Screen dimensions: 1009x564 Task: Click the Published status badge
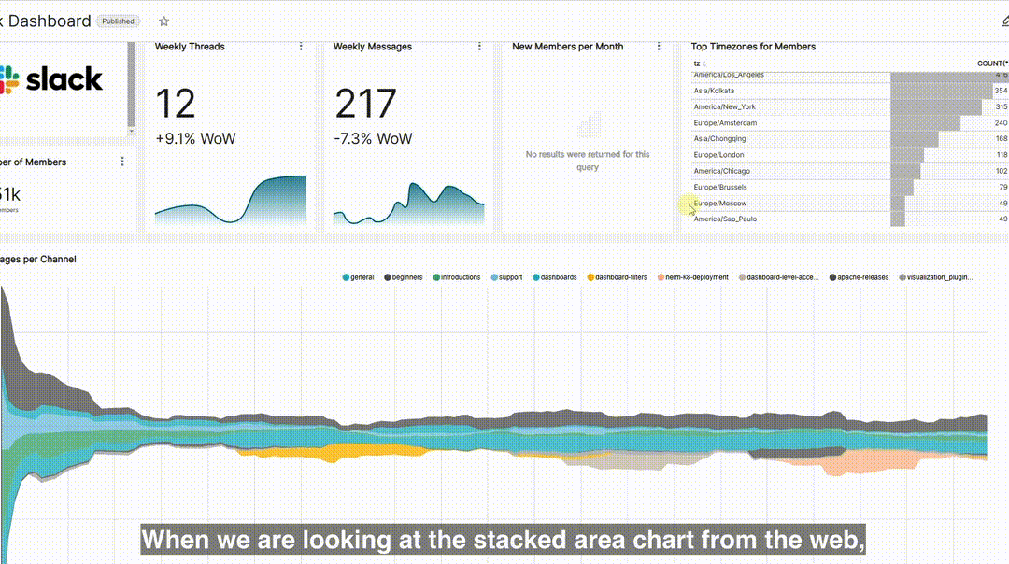pos(119,21)
